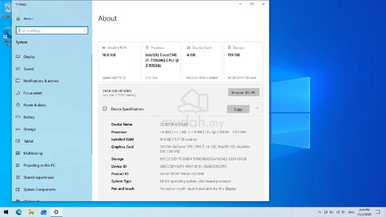Click the taskbar clock and date
The height and width of the screenshot is (217, 386).
364,212
